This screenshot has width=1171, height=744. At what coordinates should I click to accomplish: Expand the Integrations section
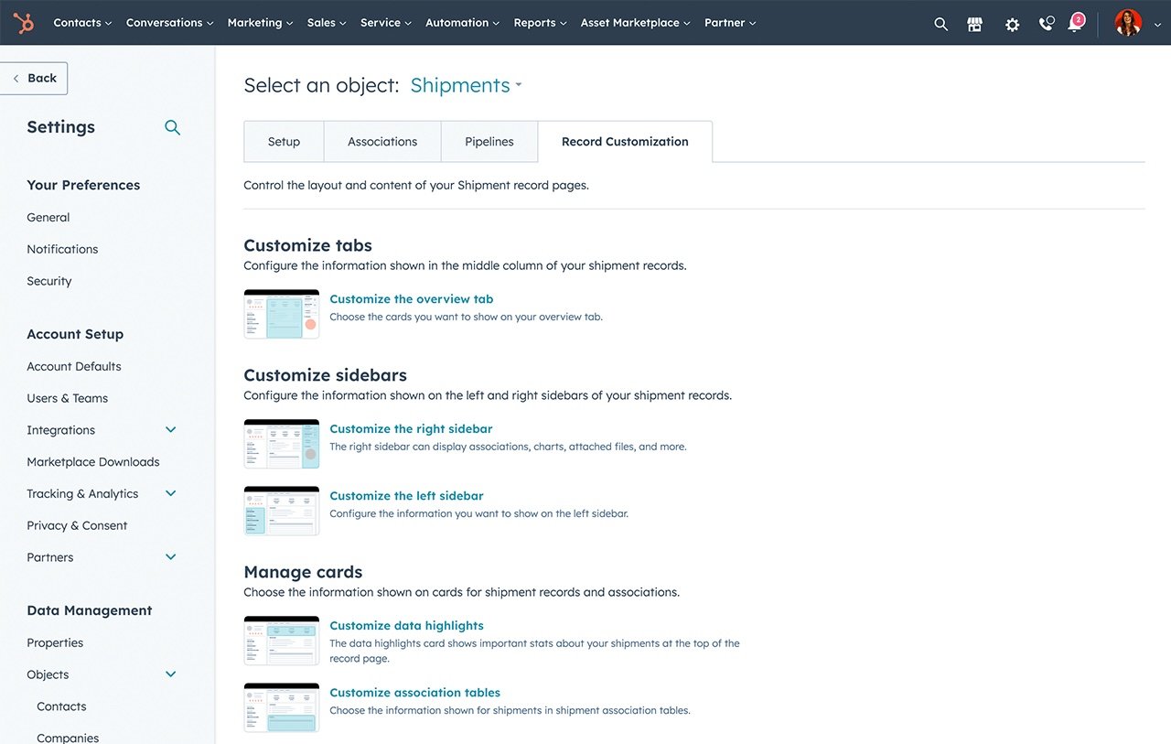click(x=170, y=429)
